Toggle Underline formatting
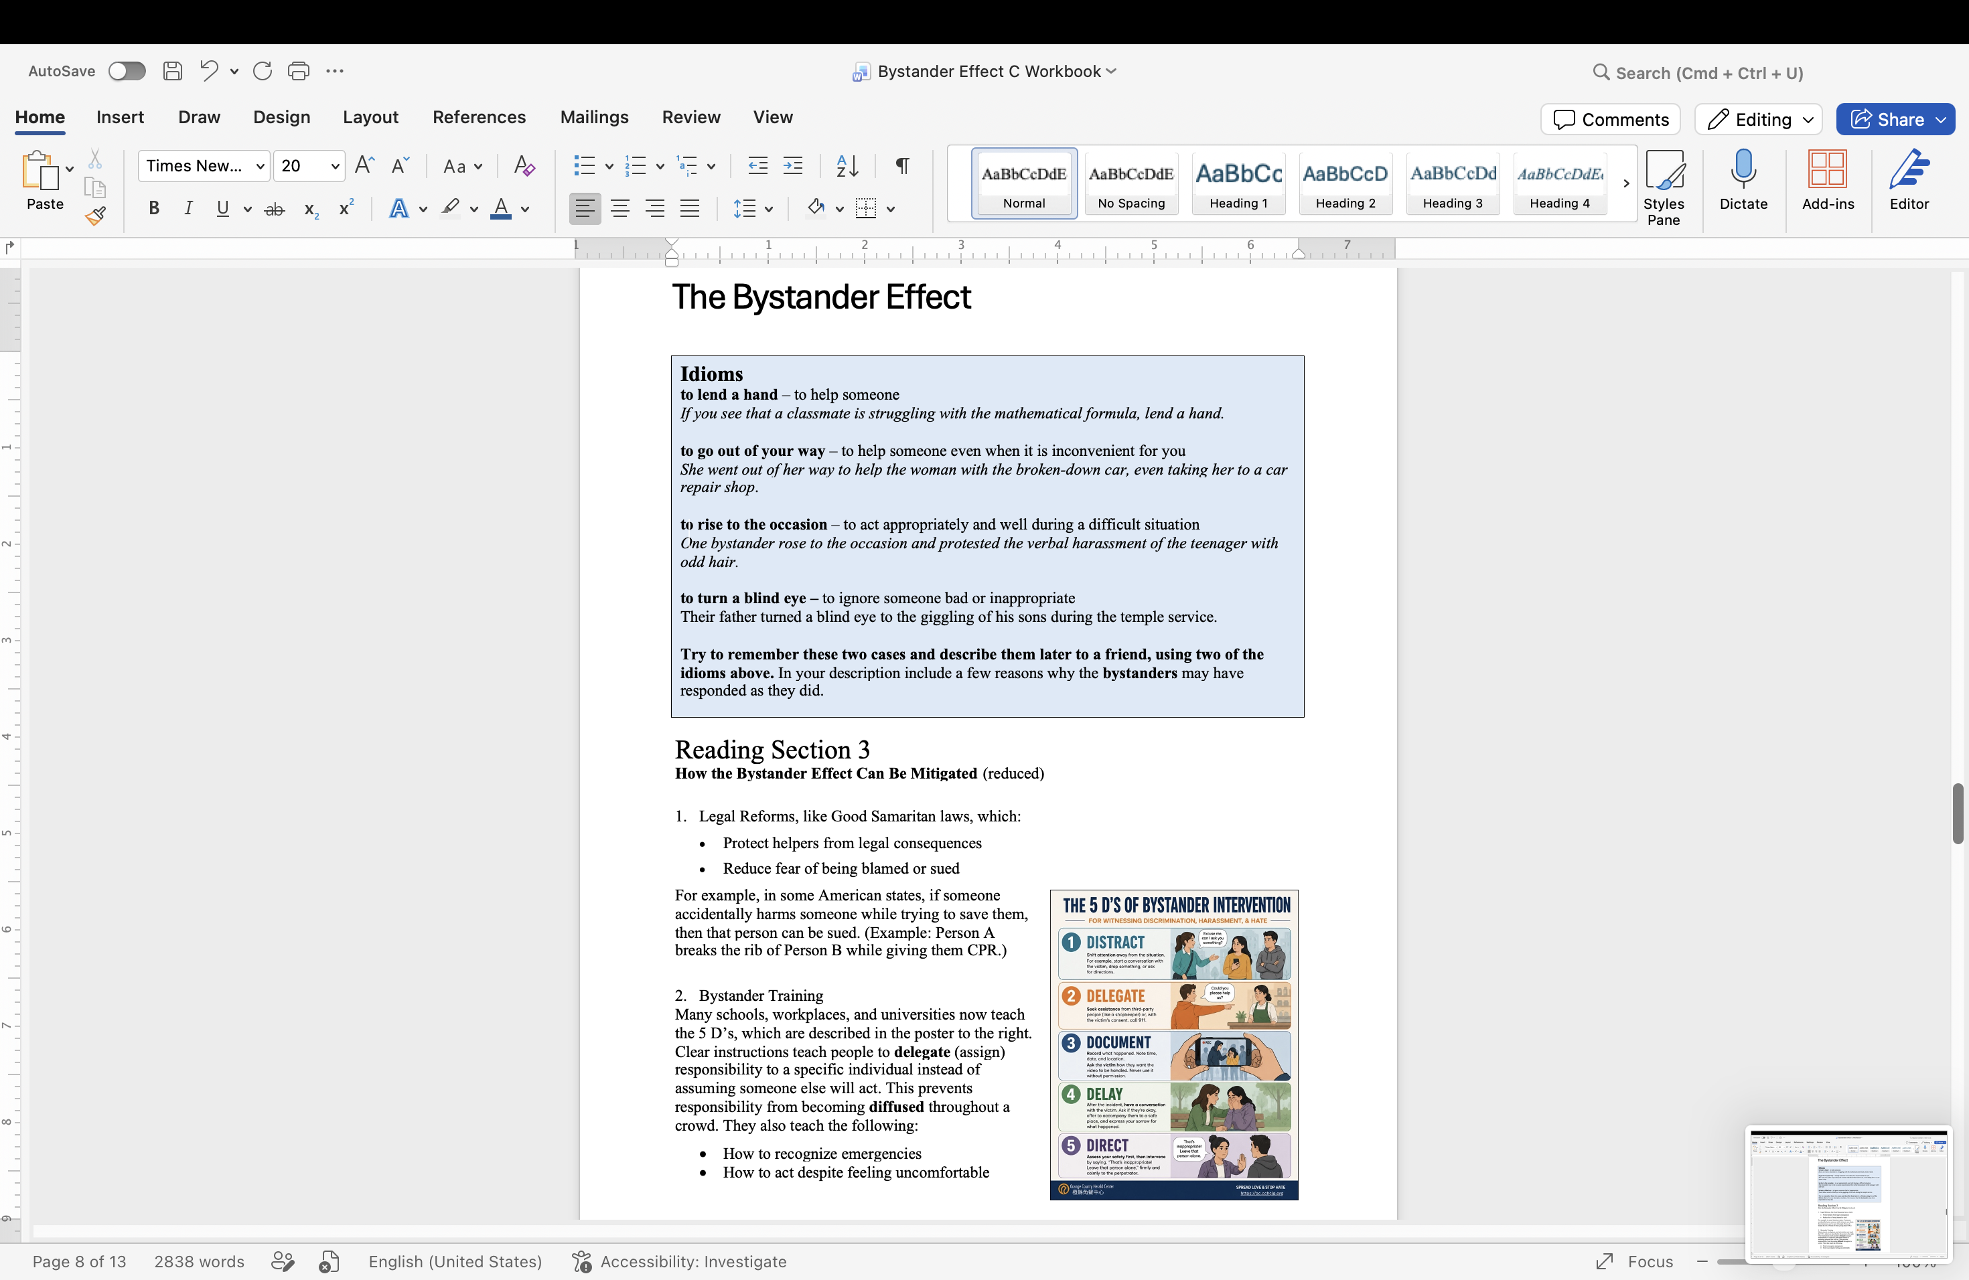The width and height of the screenshot is (1969, 1280). click(x=222, y=208)
